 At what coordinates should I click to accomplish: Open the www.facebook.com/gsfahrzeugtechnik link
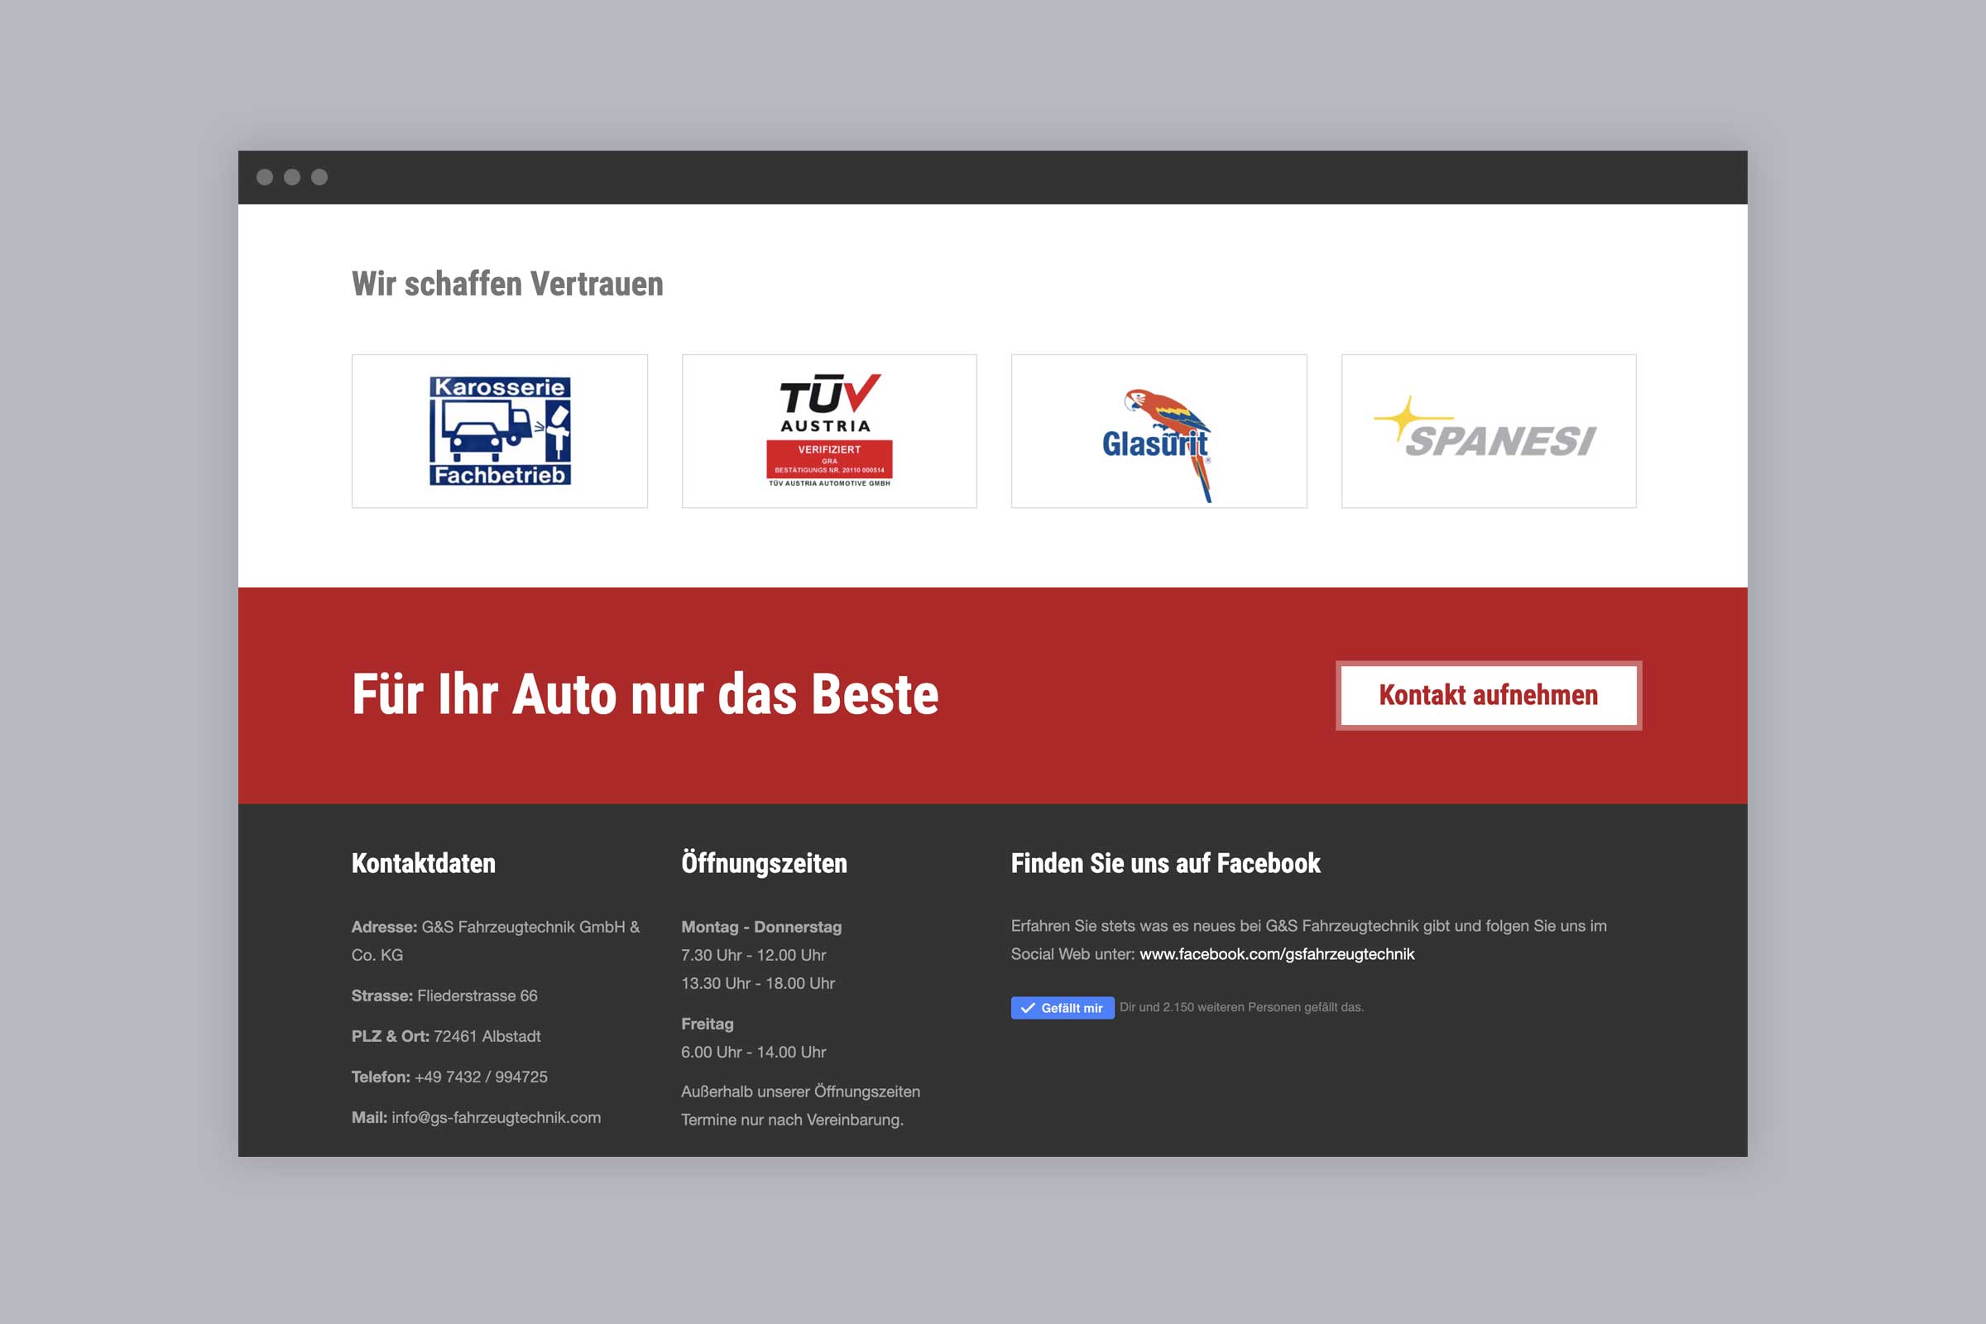pos(1277,954)
